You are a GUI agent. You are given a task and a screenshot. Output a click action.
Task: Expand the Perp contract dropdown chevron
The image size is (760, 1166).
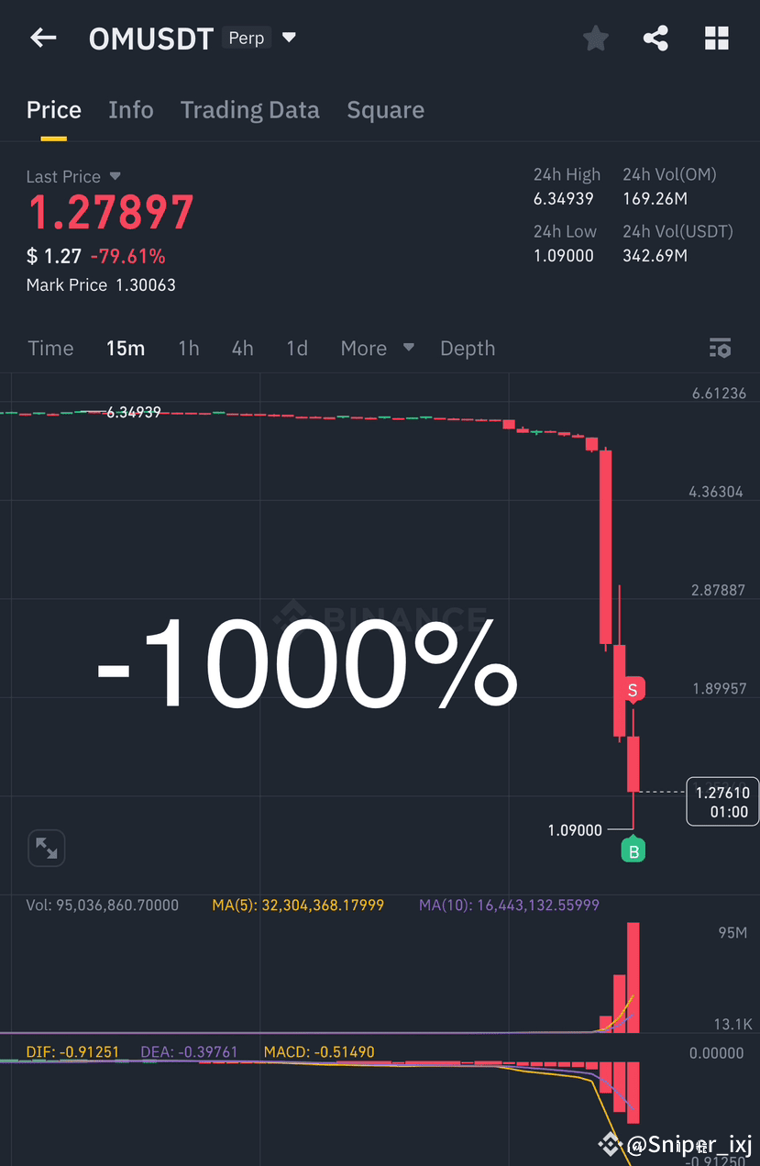click(x=289, y=38)
